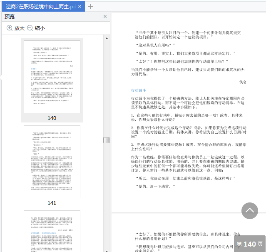The image size is (266, 252).
Task: Open page 141 thumbnail
Action: (x=52, y=162)
